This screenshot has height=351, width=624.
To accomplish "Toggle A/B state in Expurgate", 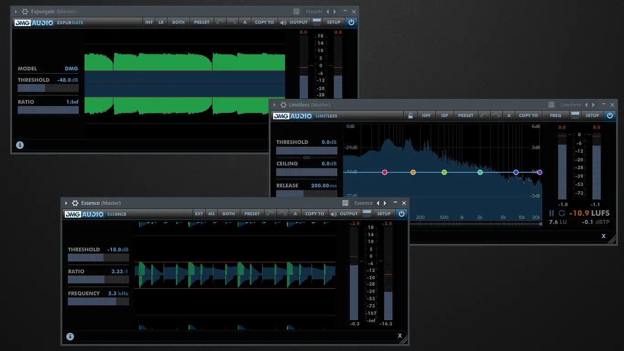I will (245, 22).
